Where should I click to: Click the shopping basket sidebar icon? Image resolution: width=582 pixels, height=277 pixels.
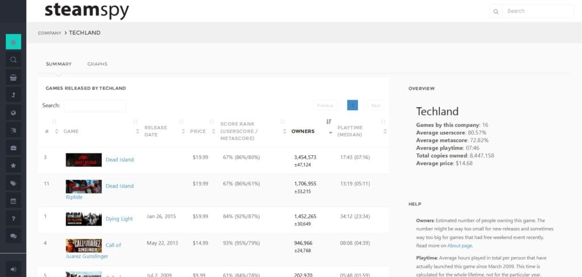[x=13, y=78]
